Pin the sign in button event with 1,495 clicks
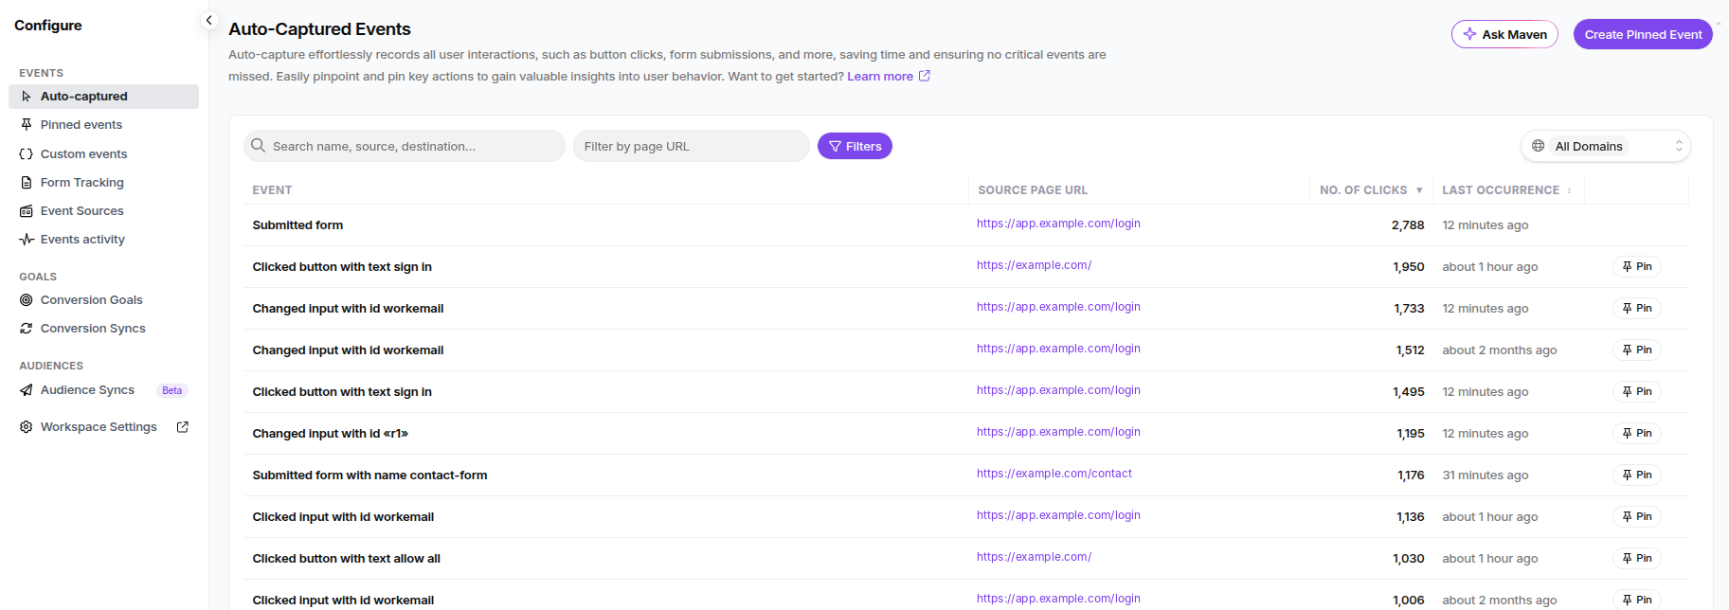Screen dimensions: 1729x610 click(x=1637, y=392)
